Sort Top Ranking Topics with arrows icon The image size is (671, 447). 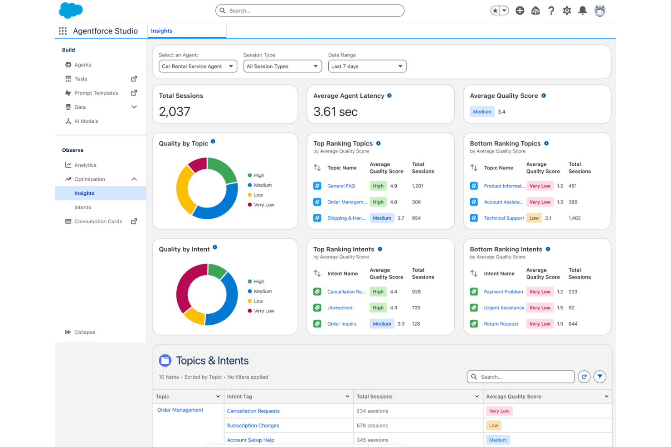point(317,168)
